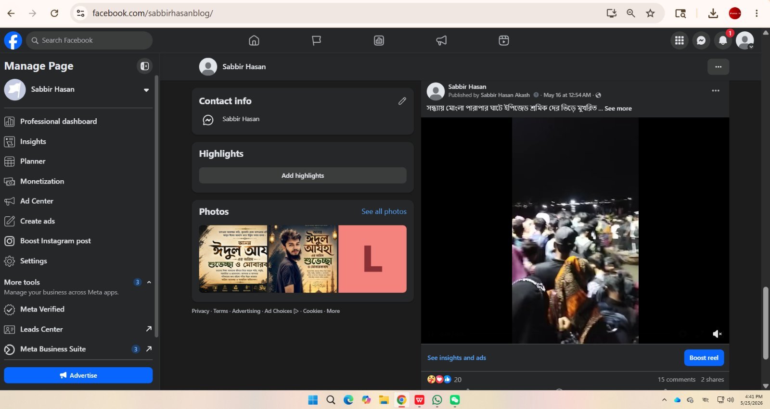
Task: Edit Contact info pencil icon
Action: pyautogui.click(x=402, y=101)
